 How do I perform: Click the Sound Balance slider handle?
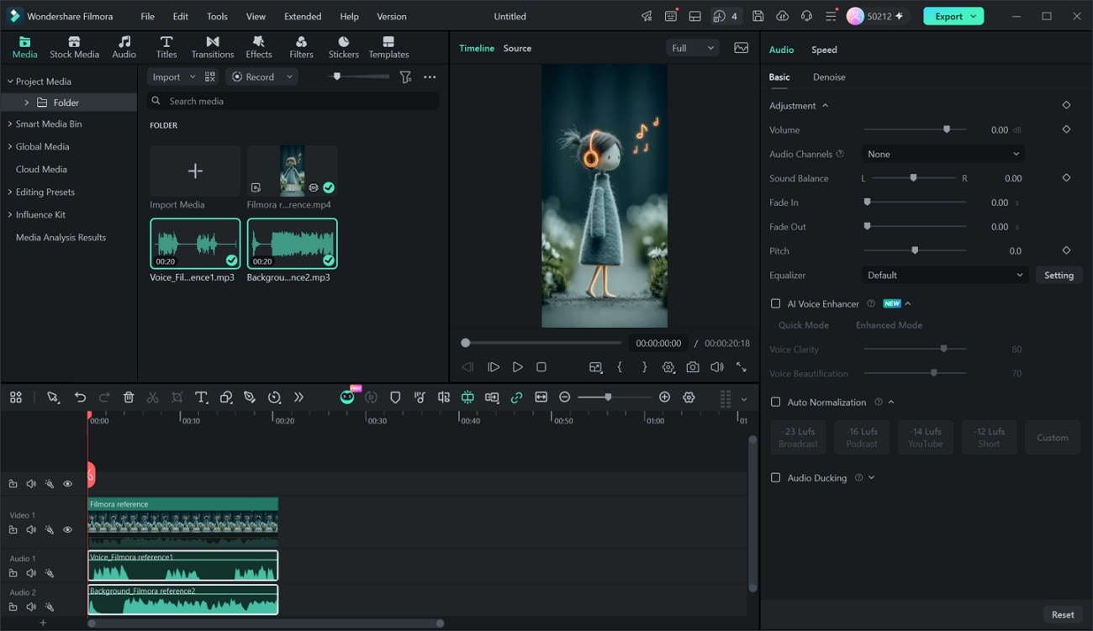pos(913,178)
